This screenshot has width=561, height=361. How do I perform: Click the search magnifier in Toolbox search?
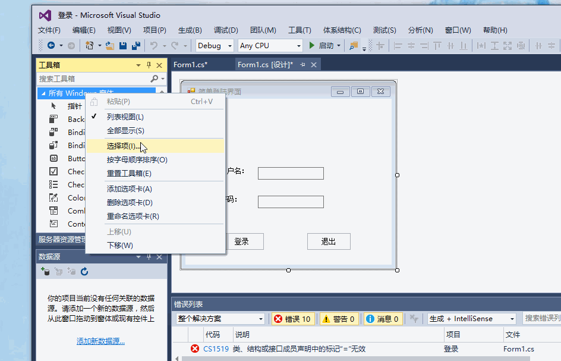click(155, 79)
